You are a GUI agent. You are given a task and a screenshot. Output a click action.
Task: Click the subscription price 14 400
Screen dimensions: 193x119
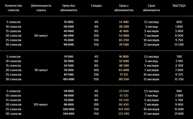click(124, 22)
